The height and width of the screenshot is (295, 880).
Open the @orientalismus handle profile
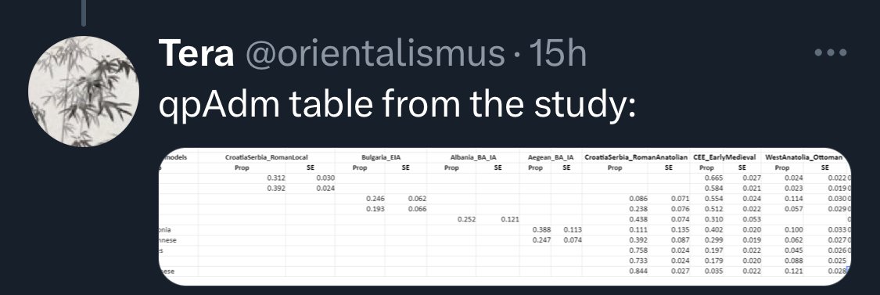tap(375, 54)
